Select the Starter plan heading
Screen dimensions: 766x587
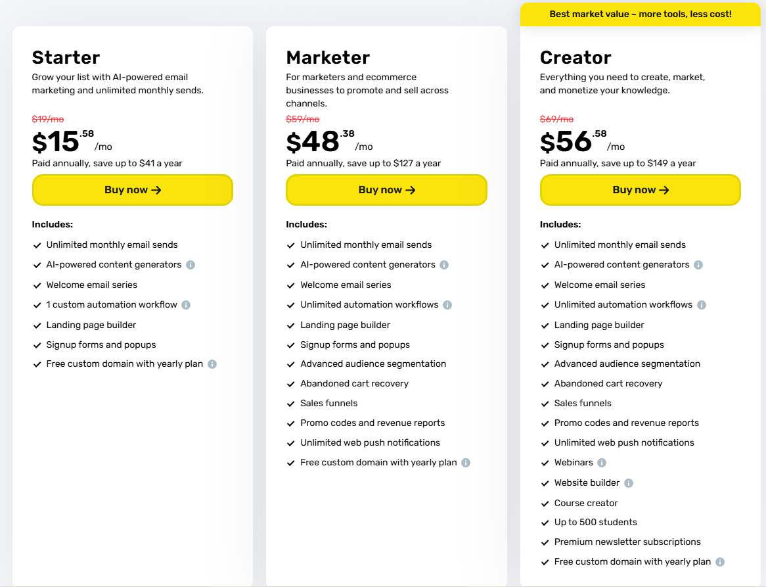pos(66,57)
